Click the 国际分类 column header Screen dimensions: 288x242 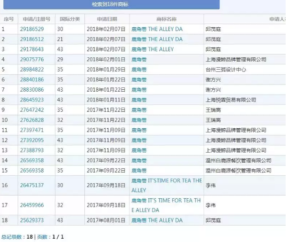click(69, 19)
